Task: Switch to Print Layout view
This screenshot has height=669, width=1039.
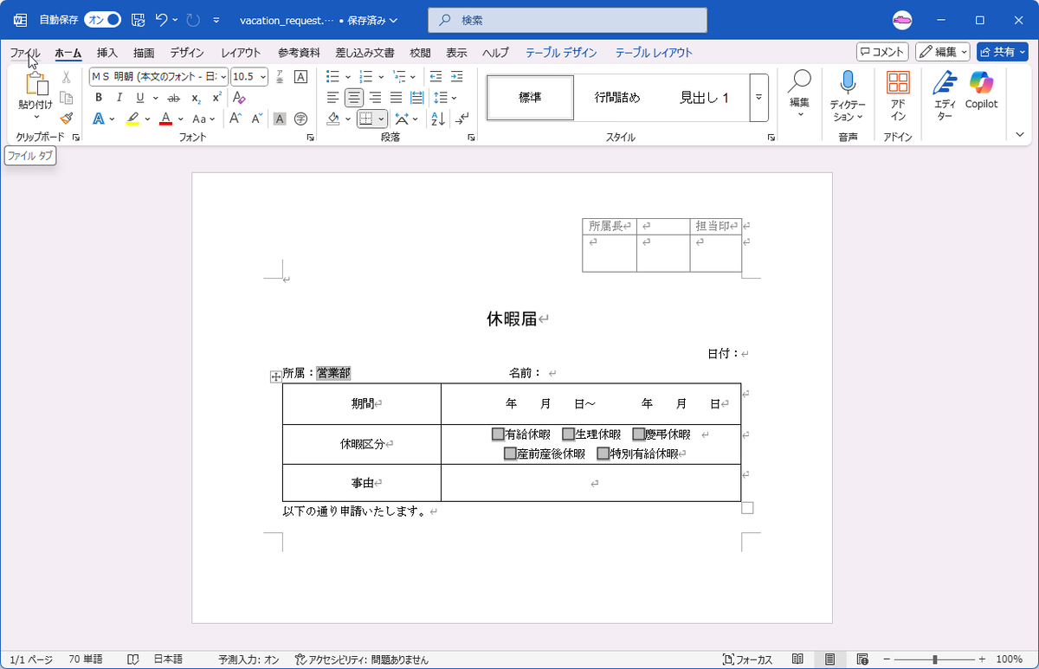Action: 829,659
